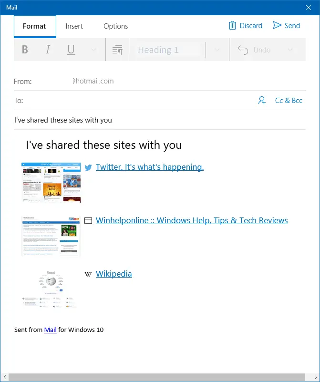Click the From hotmail.com address

(93, 81)
